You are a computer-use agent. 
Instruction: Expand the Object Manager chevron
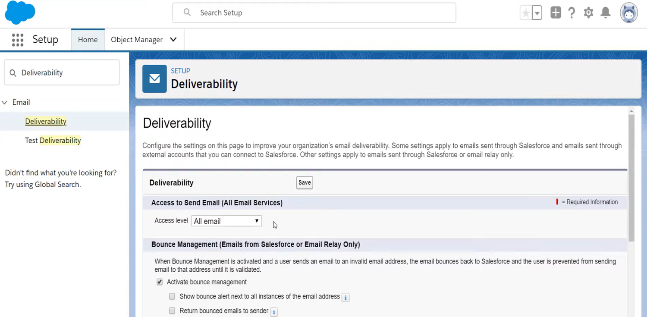click(x=173, y=39)
